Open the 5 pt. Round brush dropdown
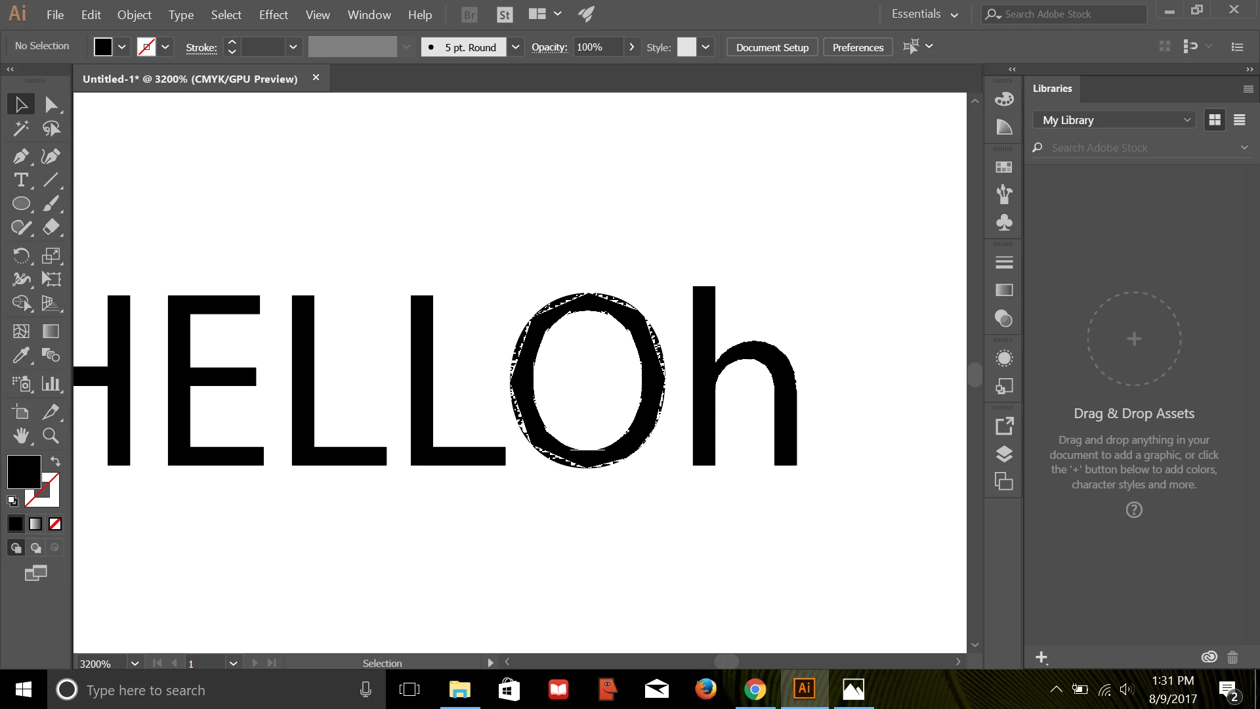Screen dimensions: 1260x709 click(516, 47)
